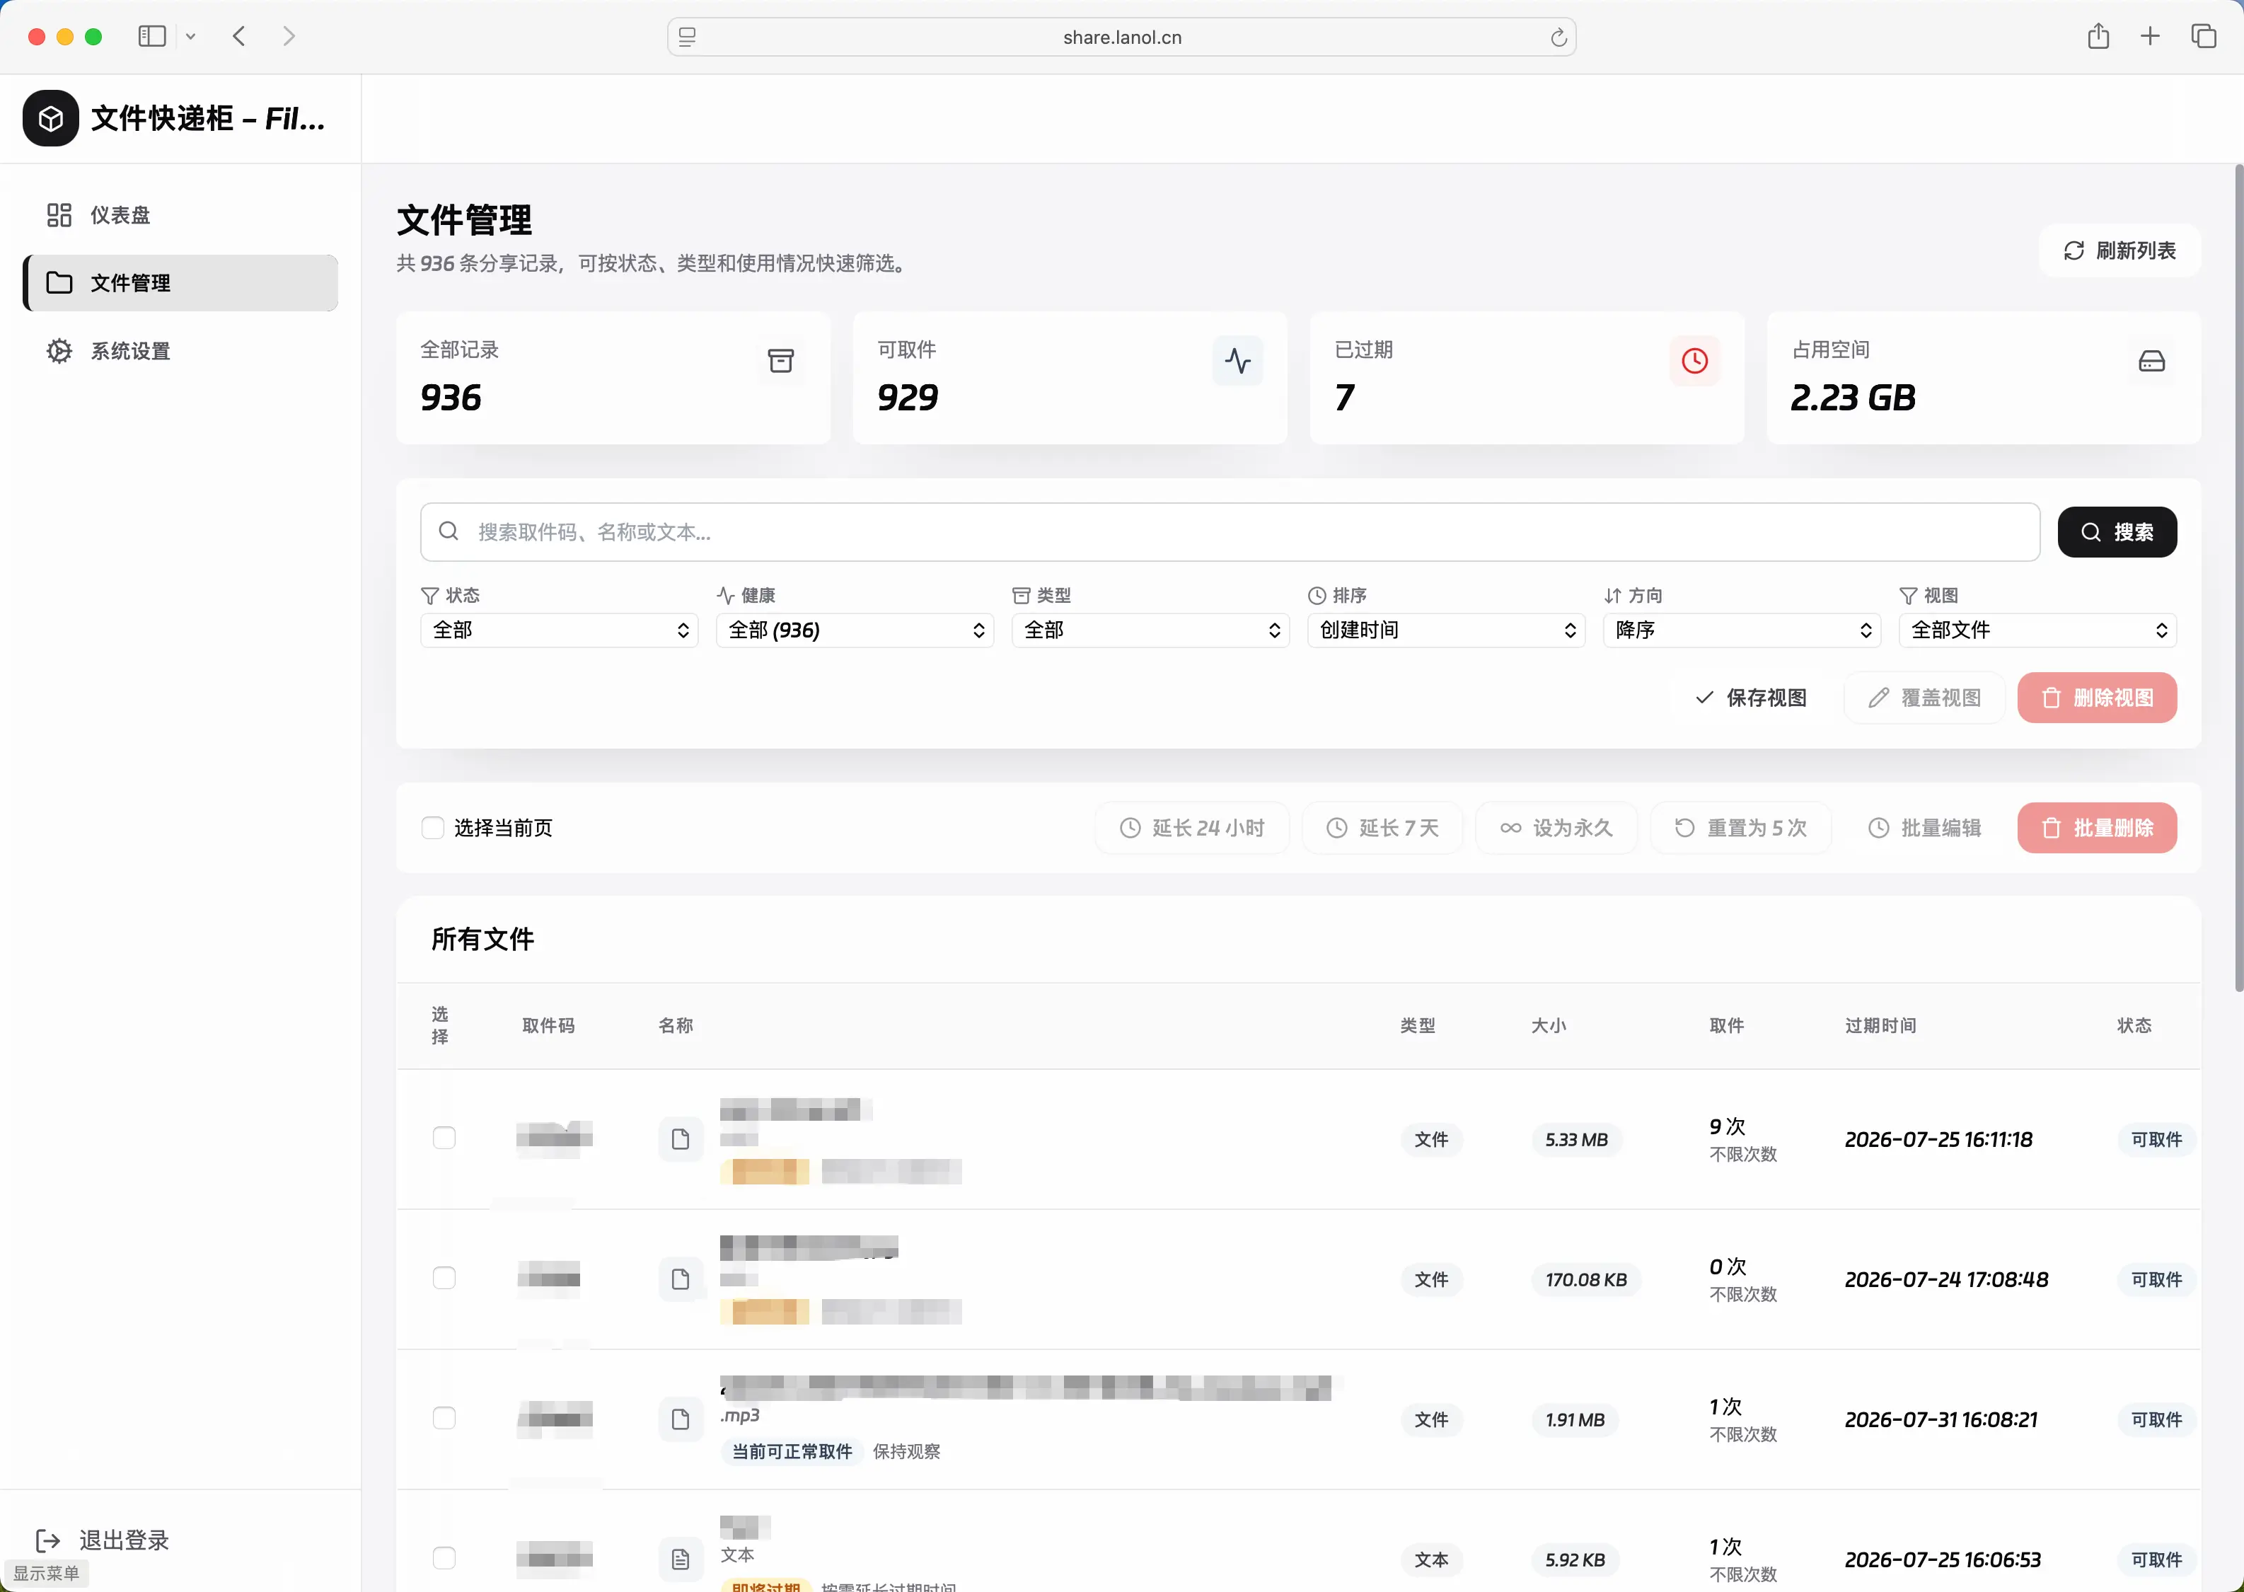Click the 2026-07-31 16:08:21 expiry time
Screen dimensions: 2244x1592
[x=1941, y=1421]
